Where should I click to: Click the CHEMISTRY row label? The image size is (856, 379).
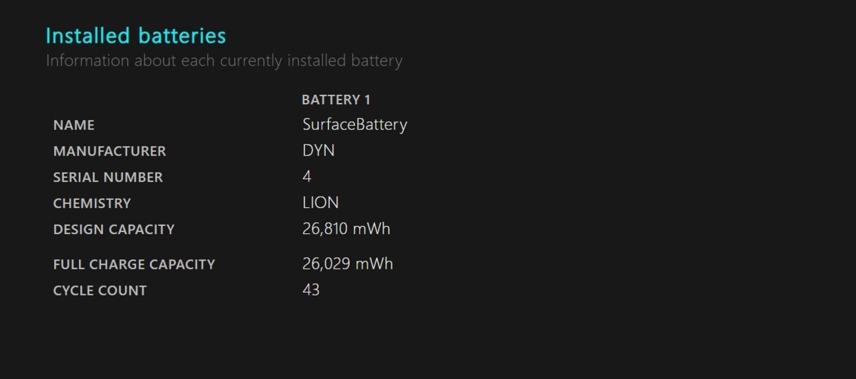[x=92, y=203]
